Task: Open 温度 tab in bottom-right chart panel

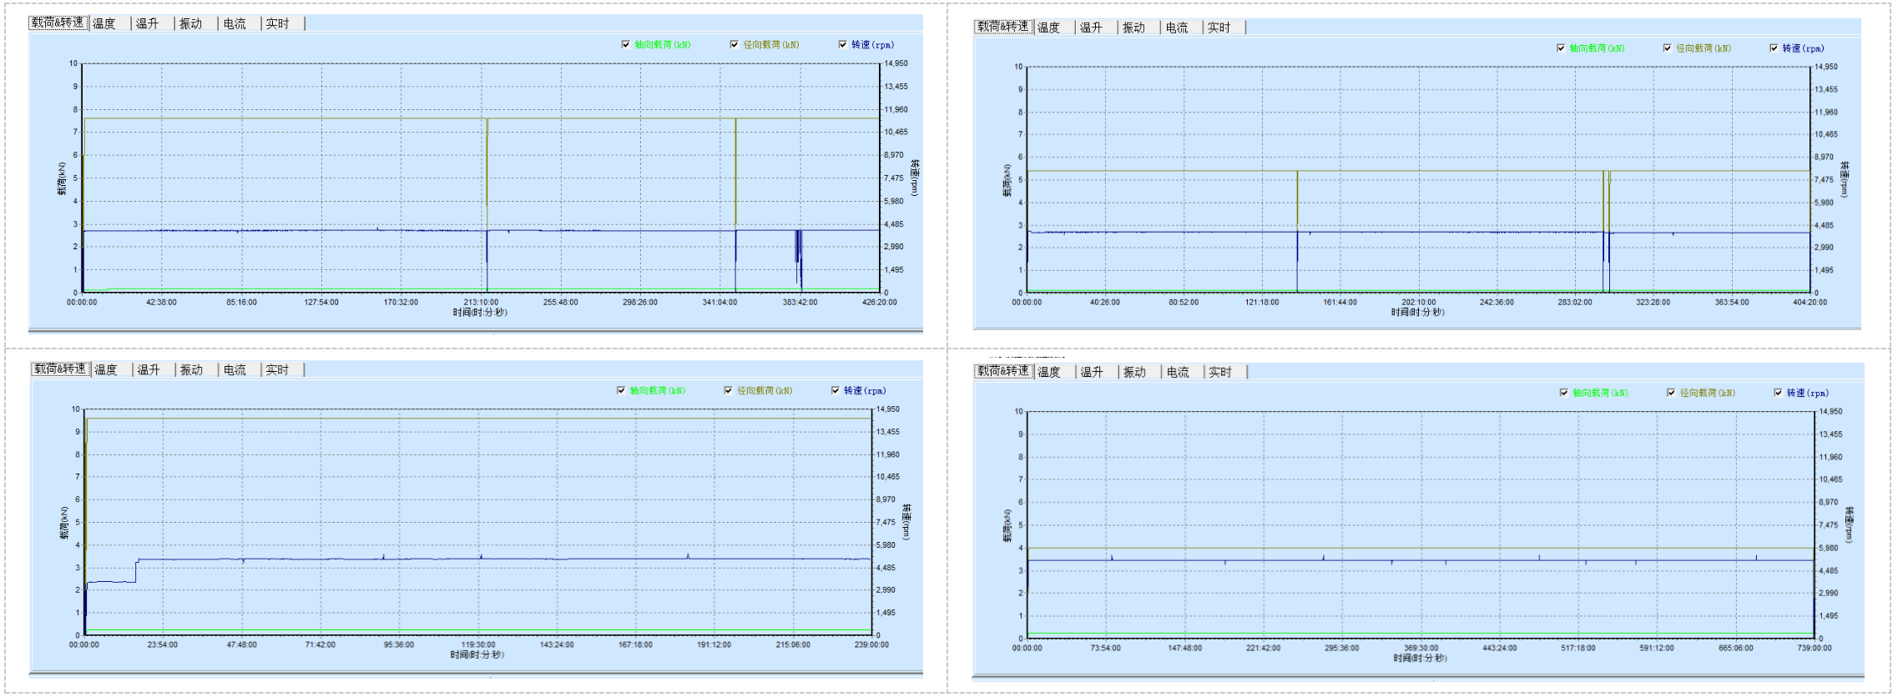Action: tap(1049, 372)
